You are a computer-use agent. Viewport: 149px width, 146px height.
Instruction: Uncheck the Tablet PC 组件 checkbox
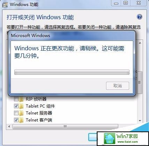click(x=16, y=106)
